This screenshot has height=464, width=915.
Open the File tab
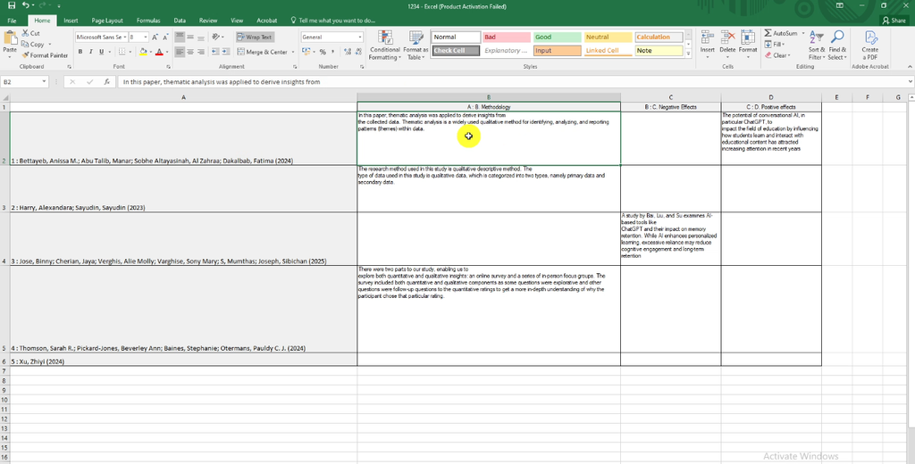point(12,21)
